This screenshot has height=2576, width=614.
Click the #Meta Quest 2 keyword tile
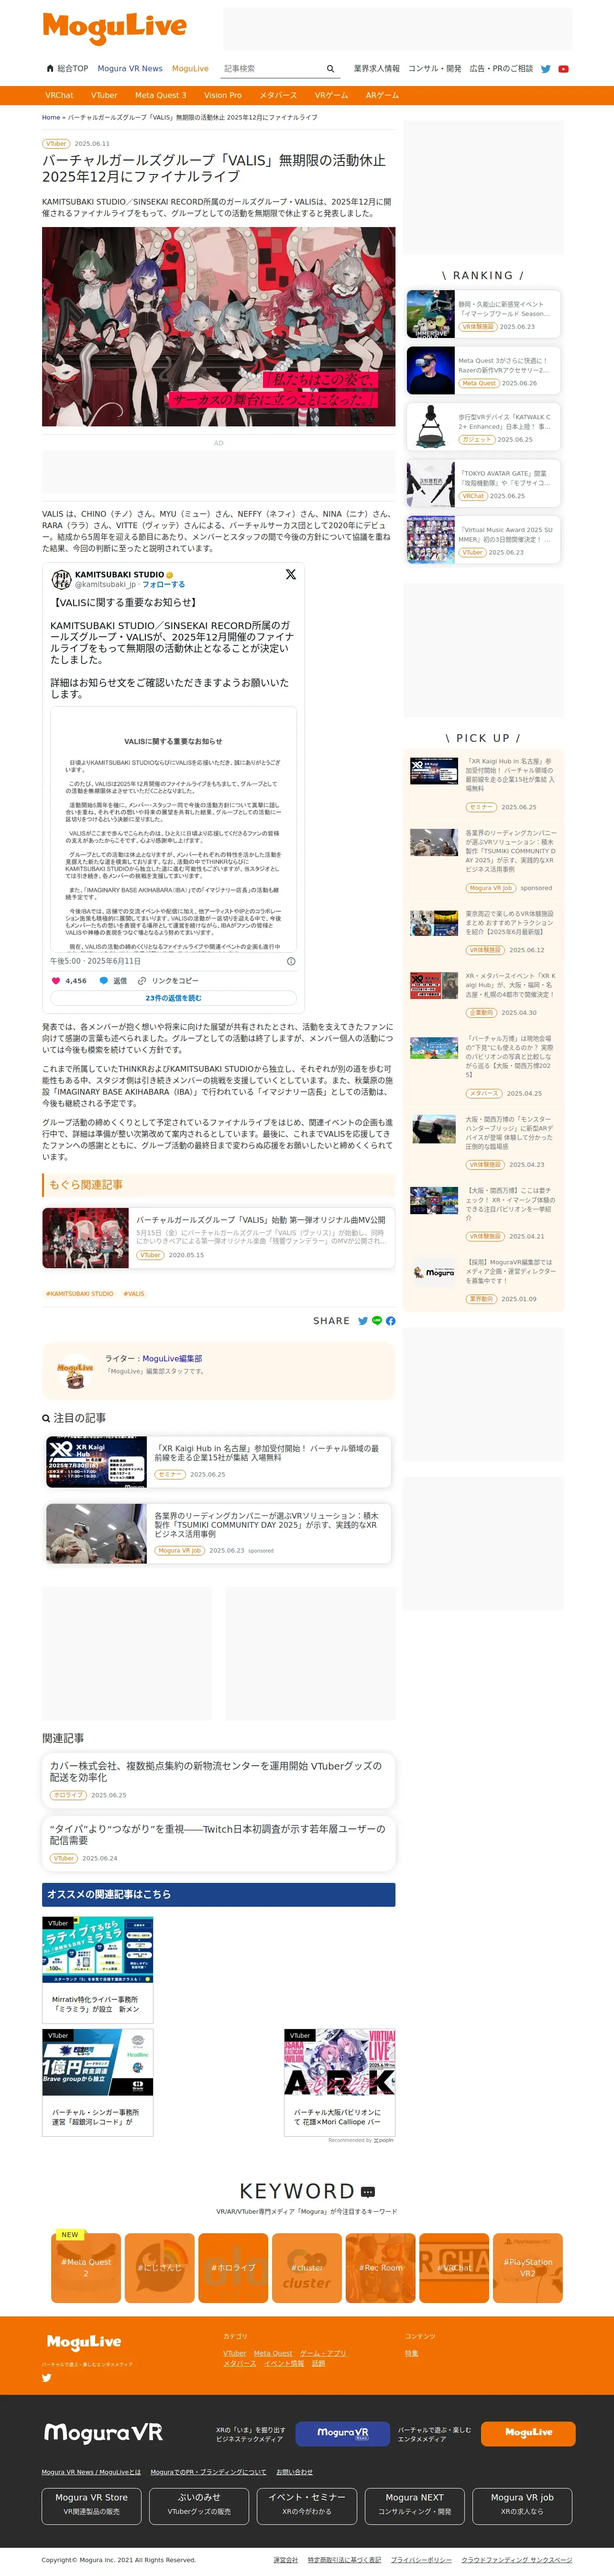point(86,2267)
